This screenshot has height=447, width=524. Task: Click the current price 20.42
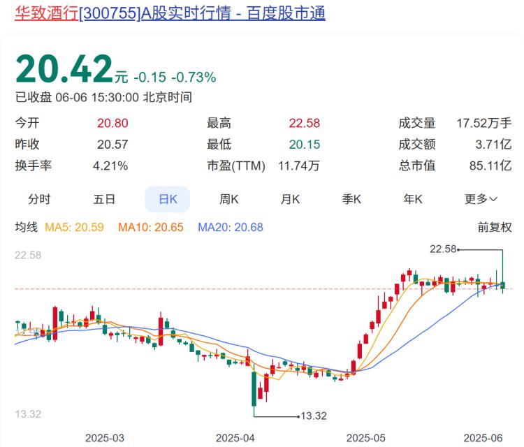point(64,69)
